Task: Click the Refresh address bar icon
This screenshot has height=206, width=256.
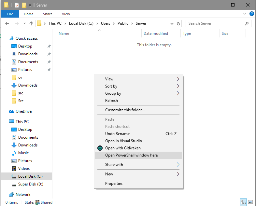Action: [x=178, y=23]
